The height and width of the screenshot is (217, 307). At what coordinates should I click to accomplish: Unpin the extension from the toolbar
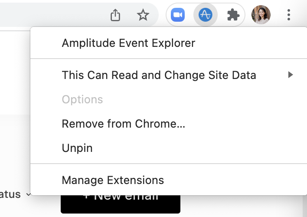click(77, 148)
